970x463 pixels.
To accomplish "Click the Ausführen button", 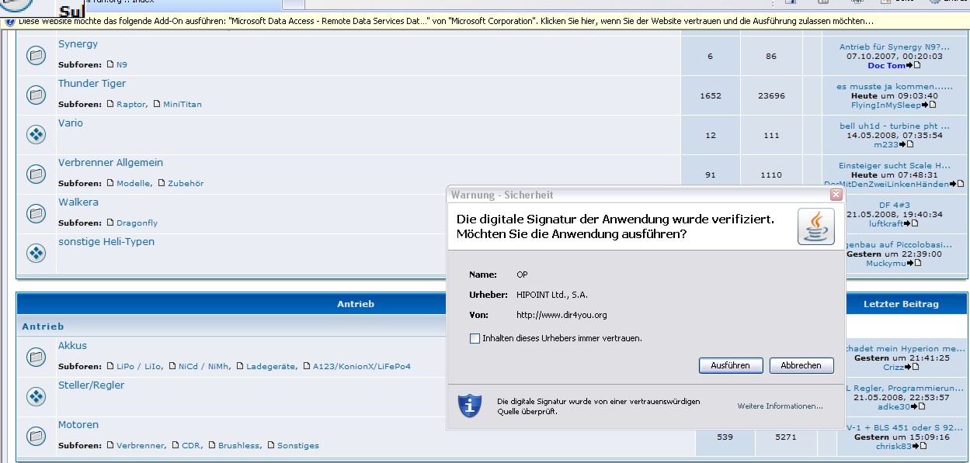I will 730,365.
